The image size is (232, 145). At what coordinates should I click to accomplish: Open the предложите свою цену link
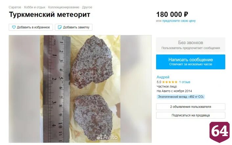click(x=179, y=21)
